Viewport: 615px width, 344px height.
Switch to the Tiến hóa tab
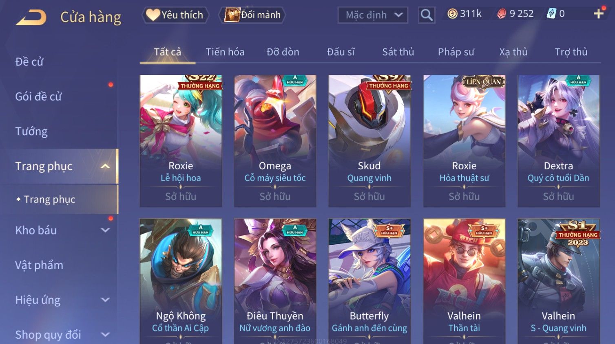[x=225, y=52]
